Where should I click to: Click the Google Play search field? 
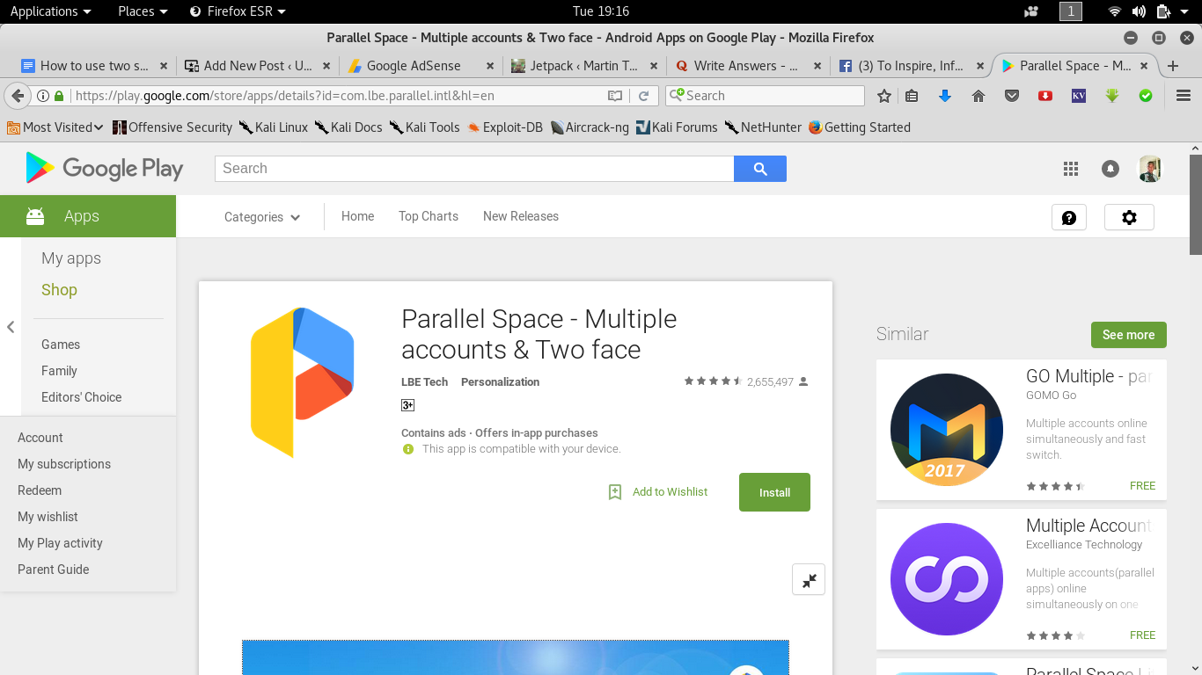pyautogui.click(x=473, y=169)
